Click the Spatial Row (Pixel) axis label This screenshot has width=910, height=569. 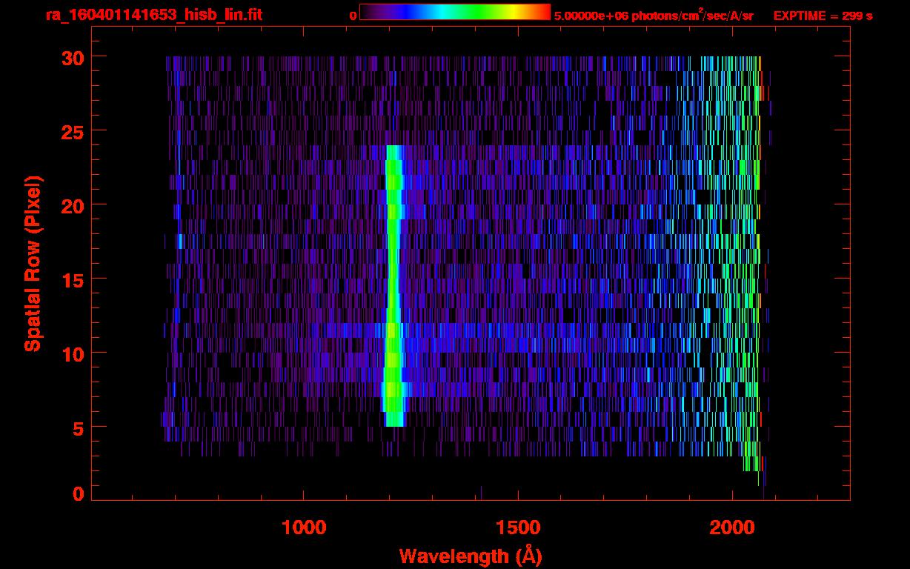(33, 263)
